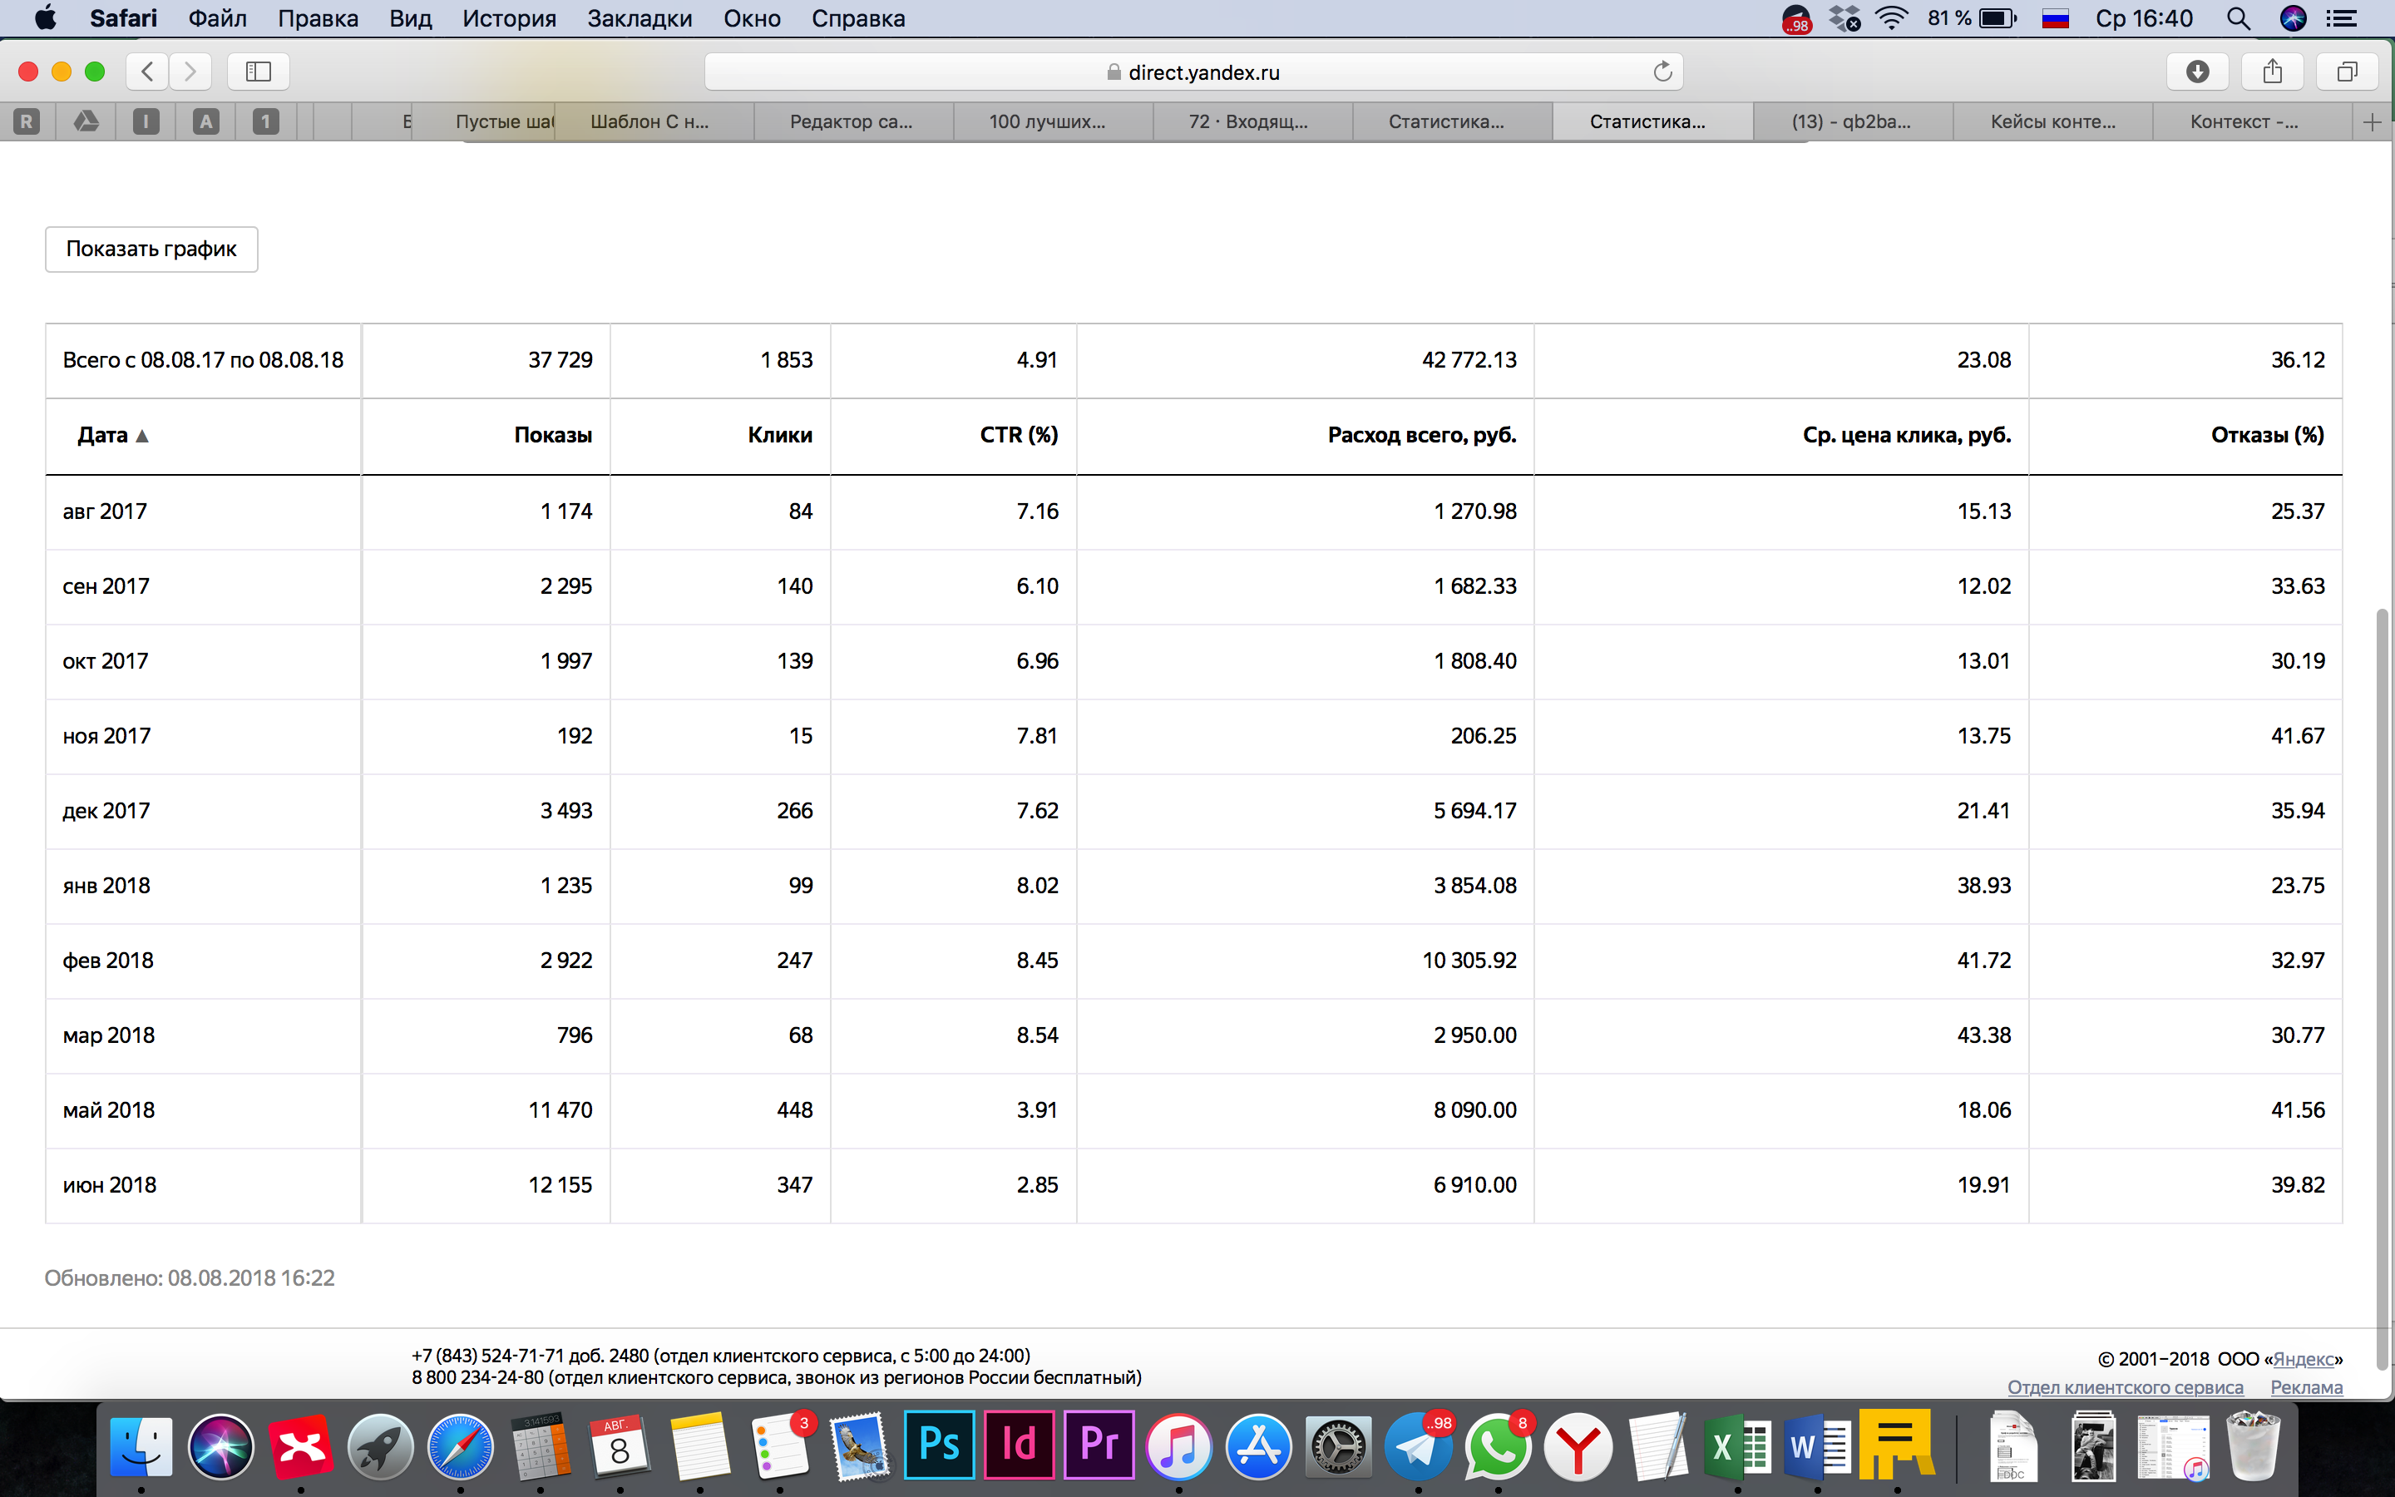
Task: Sort table by Дата column header
Action: [x=111, y=435]
